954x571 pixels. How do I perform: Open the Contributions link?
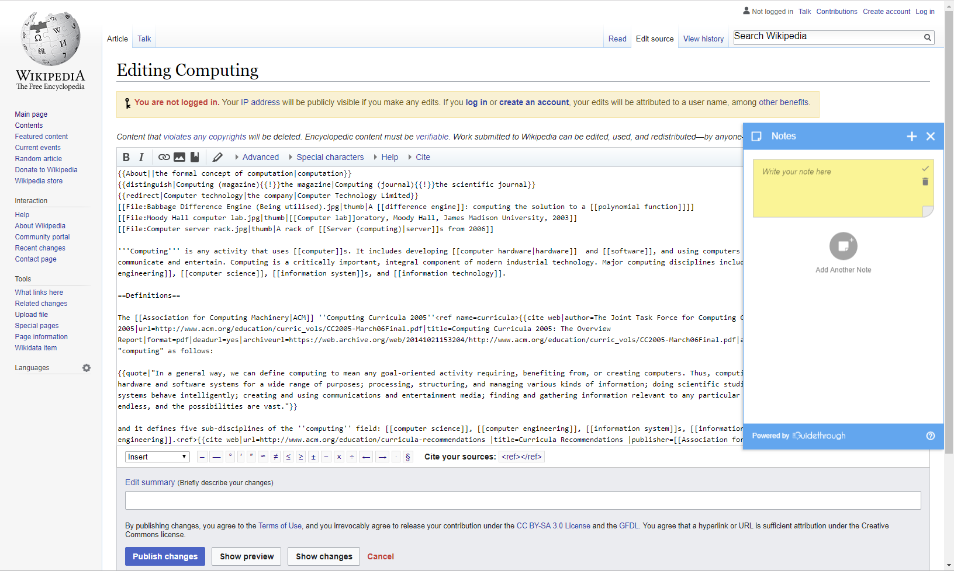tap(837, 12)
